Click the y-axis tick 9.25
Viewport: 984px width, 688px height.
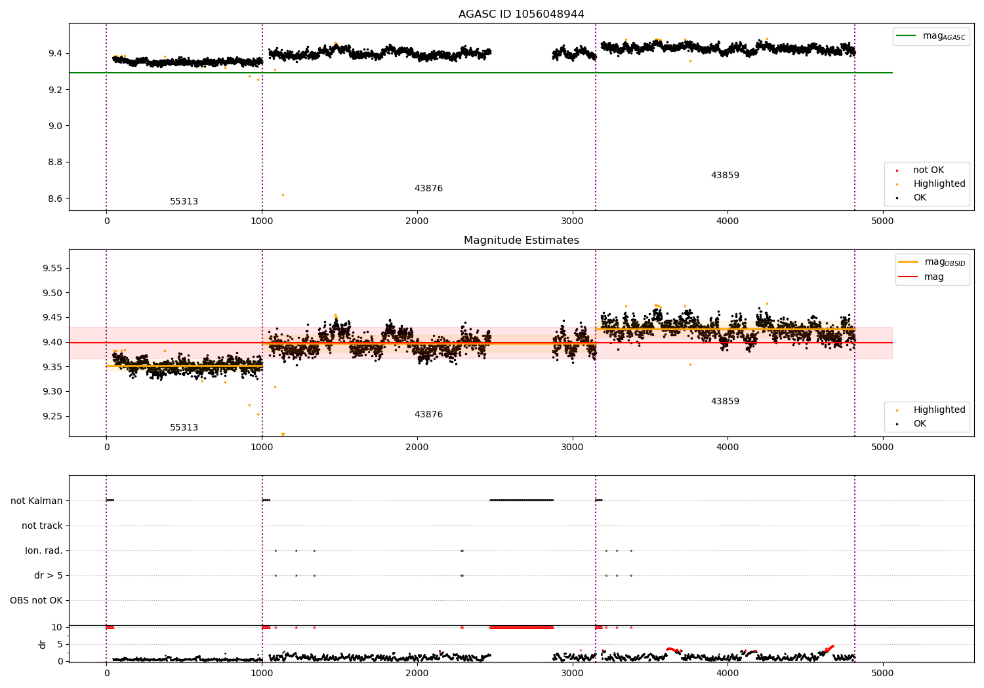coord(52,416)
